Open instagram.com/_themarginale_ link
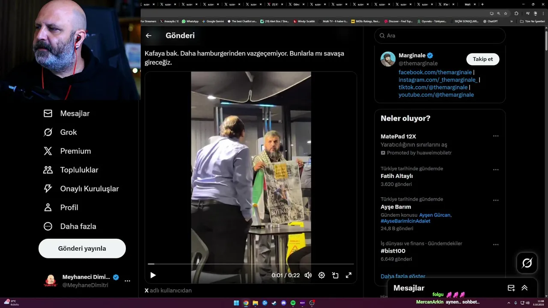This screenshot has width=548, height=308. [438, 80]
